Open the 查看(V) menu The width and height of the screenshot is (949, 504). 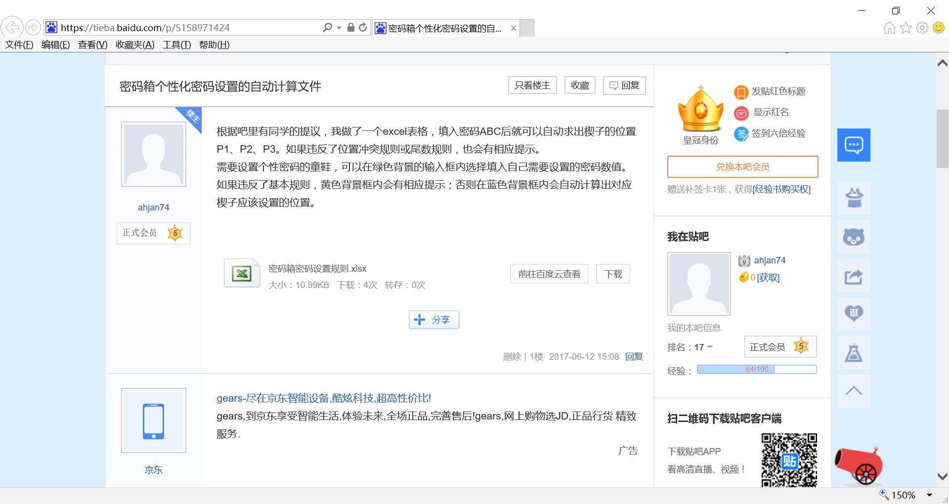pyautogui.click(x=93, y=45)
